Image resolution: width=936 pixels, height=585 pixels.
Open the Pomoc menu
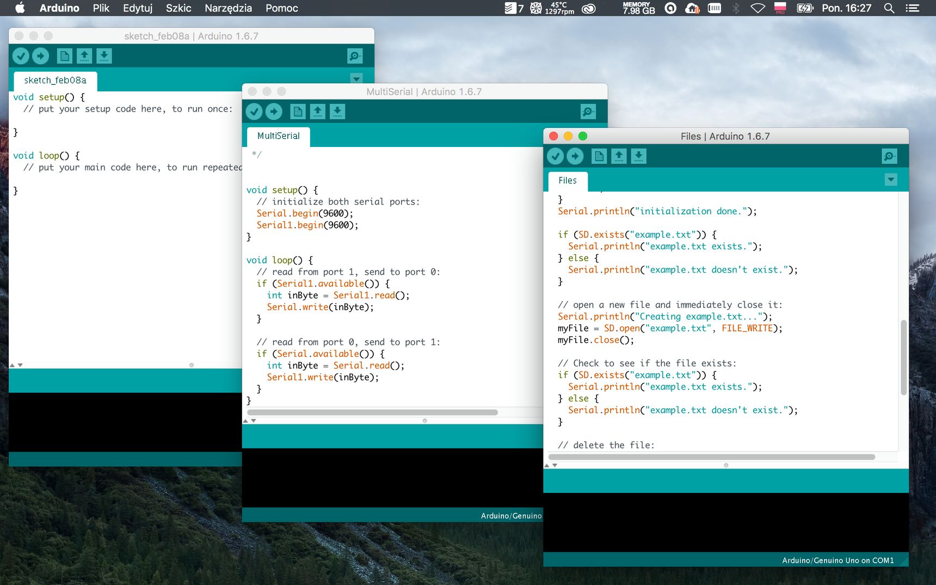pos(282,8)
